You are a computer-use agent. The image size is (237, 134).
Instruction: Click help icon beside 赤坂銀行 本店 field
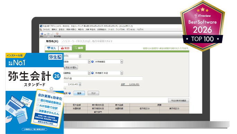93,73
